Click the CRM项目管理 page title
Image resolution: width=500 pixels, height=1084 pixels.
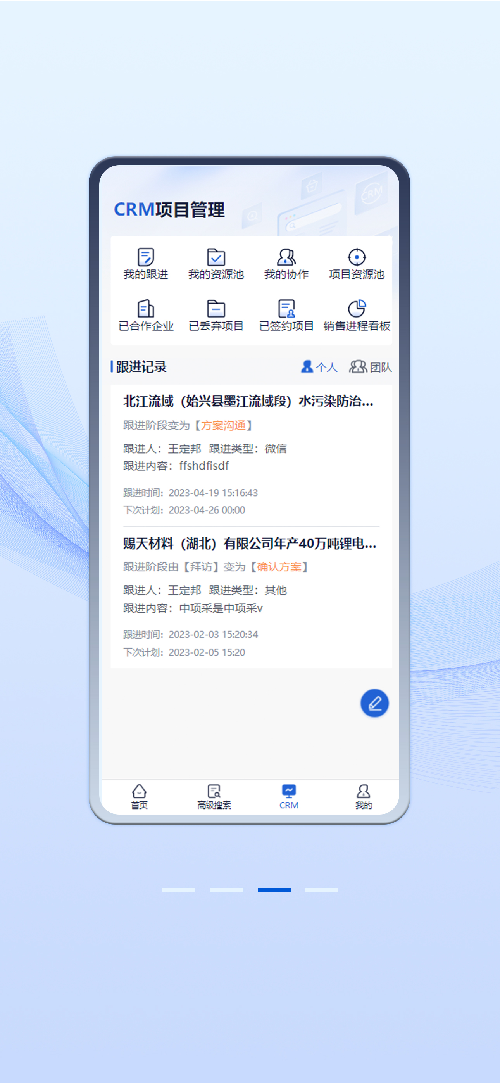(x=169, y=210)
